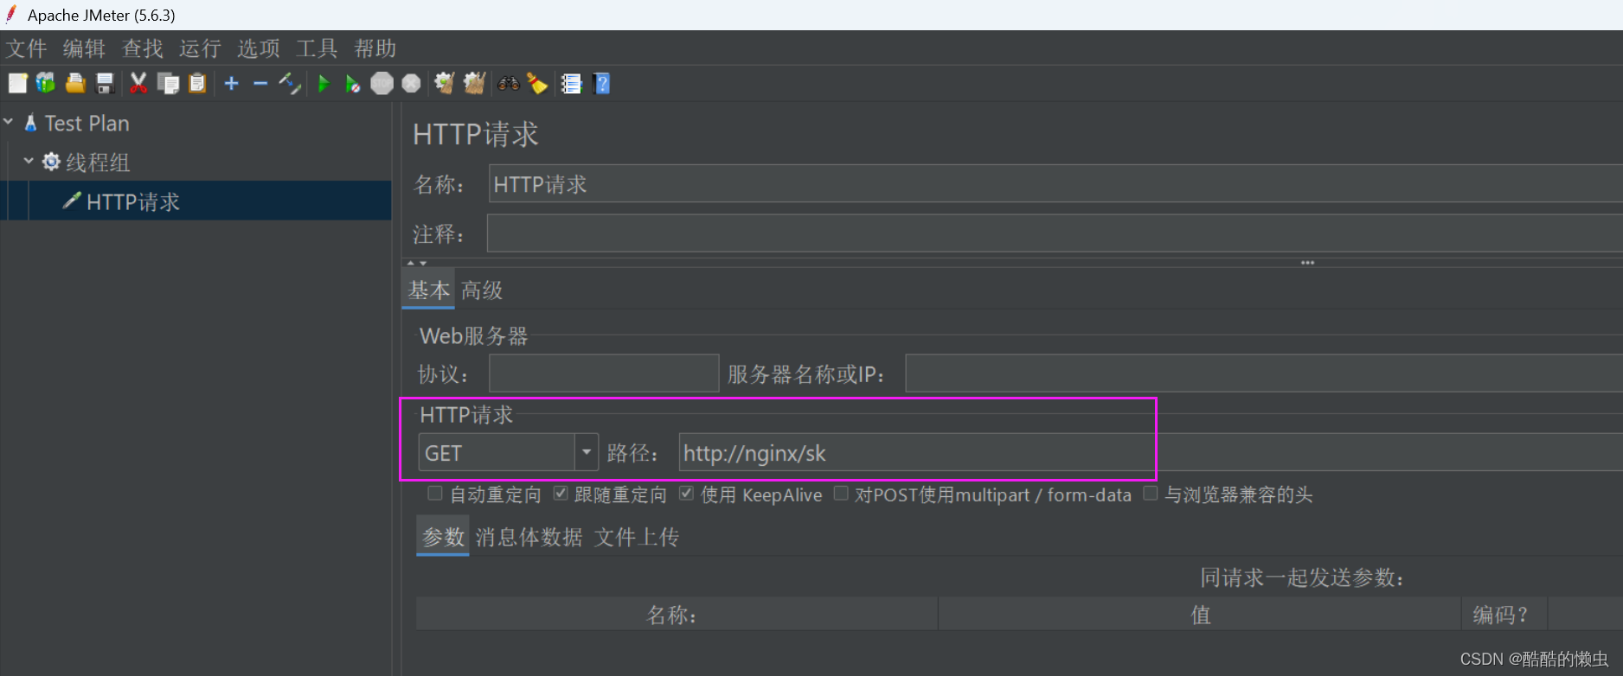
Task: Click the 协议 input field
Action: [x=604, y=373]
